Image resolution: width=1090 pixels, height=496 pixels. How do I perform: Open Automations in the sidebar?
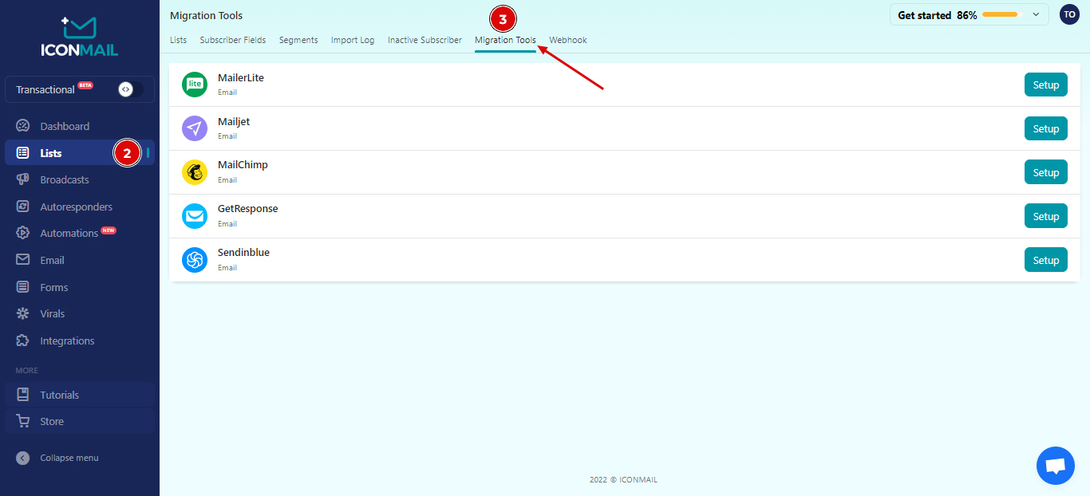(69, 234)
